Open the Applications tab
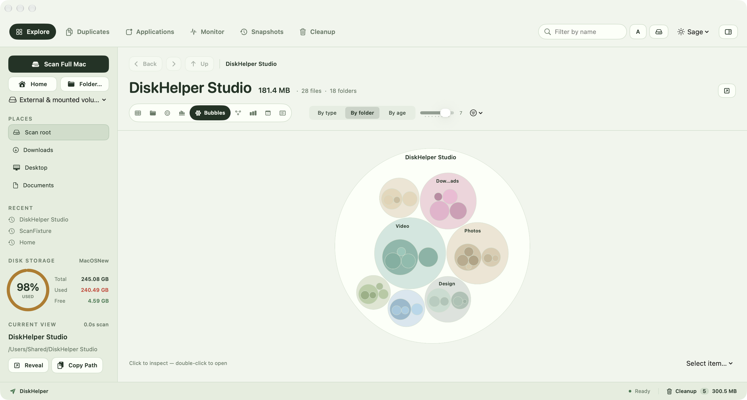Image resolution: width=747 pixels, height=400 pixels. point(150,32)
